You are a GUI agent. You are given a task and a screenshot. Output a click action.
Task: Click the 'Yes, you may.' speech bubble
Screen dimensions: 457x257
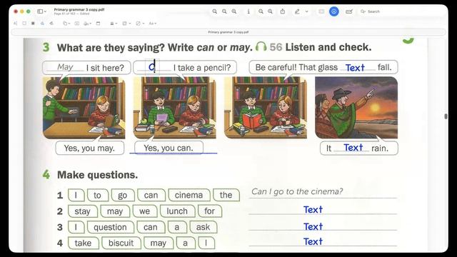(x=89, y=148)
